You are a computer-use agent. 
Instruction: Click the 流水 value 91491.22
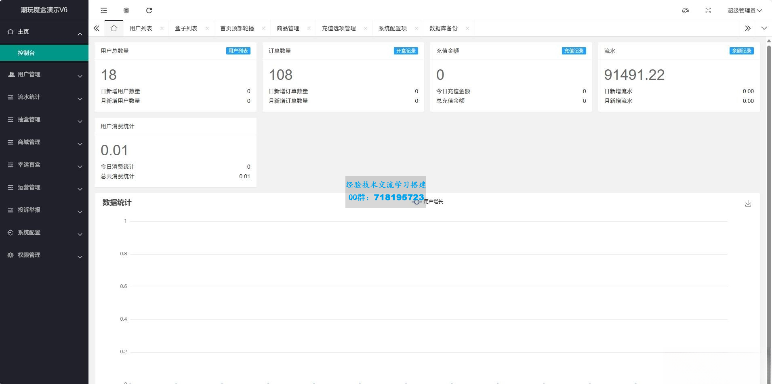click(x=634, y=75)
